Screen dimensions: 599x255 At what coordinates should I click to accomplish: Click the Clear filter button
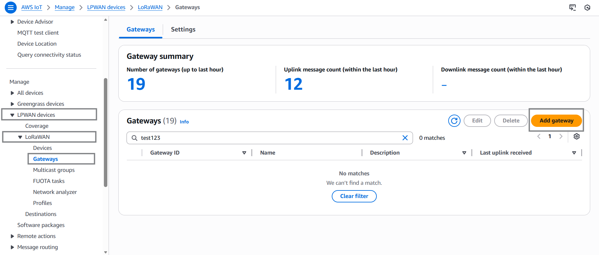[354, 196]
